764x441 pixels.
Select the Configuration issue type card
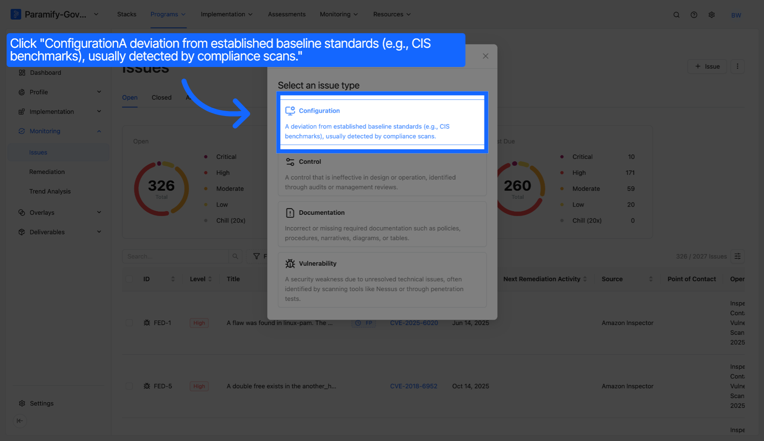pos(382,122)
